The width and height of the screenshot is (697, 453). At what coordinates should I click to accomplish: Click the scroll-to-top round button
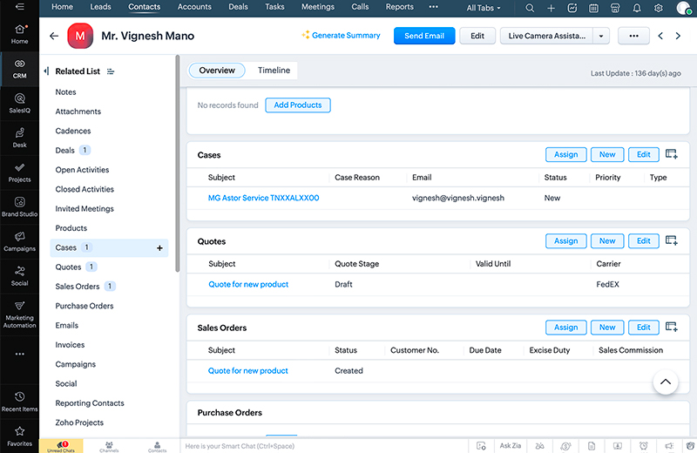pyautogui.click(x=665, y=382)
